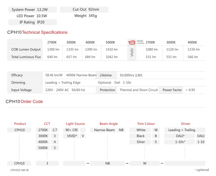Select the Black trim colour option
The image size is (216, 176).
(x=141, y=136)
